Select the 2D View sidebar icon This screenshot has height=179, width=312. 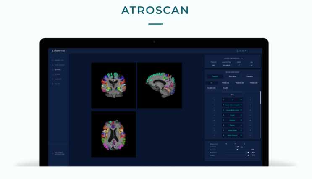[52, 70]
